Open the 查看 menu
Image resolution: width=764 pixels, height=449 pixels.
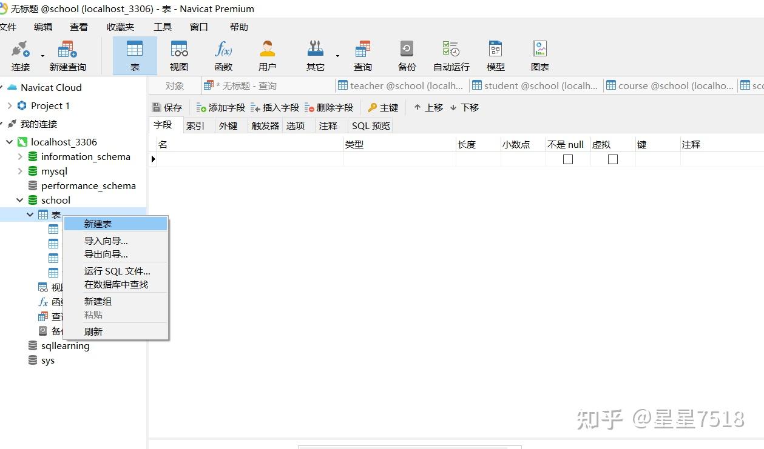click(79, 27)
